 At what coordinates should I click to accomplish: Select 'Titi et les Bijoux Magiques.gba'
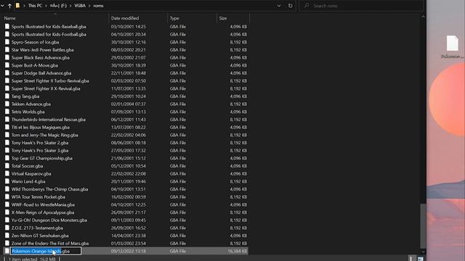point(41,128)
